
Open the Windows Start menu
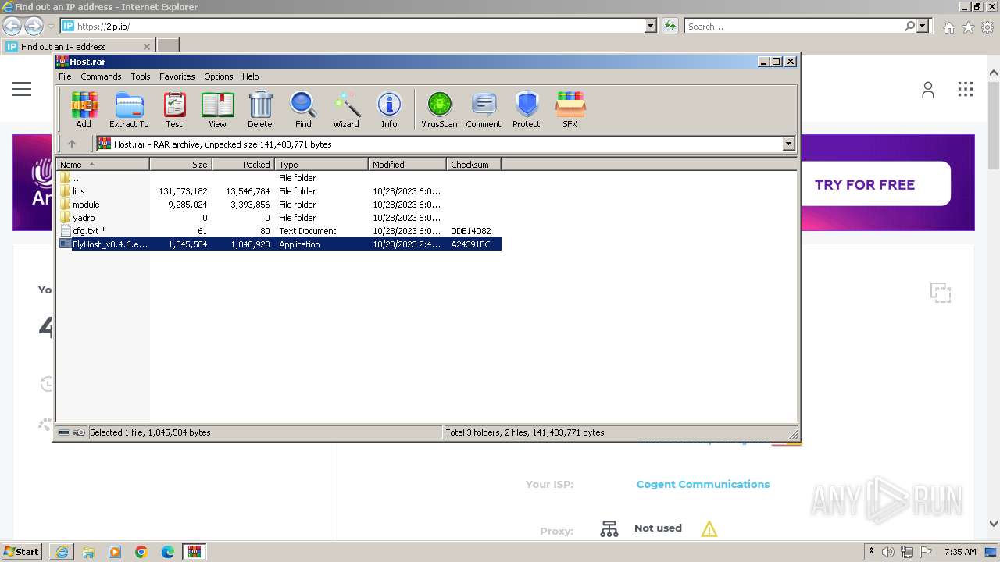pyautogui.click(x=22, y=551)
